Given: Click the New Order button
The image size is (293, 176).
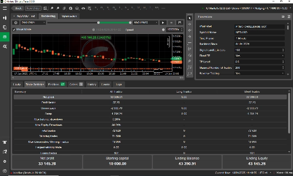Looking at the screenshot, I should (x=33, y=8).
